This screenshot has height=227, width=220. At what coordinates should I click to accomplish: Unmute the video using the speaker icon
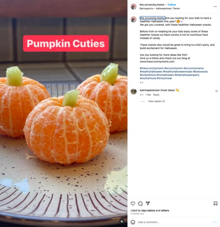tap(122, 221)
